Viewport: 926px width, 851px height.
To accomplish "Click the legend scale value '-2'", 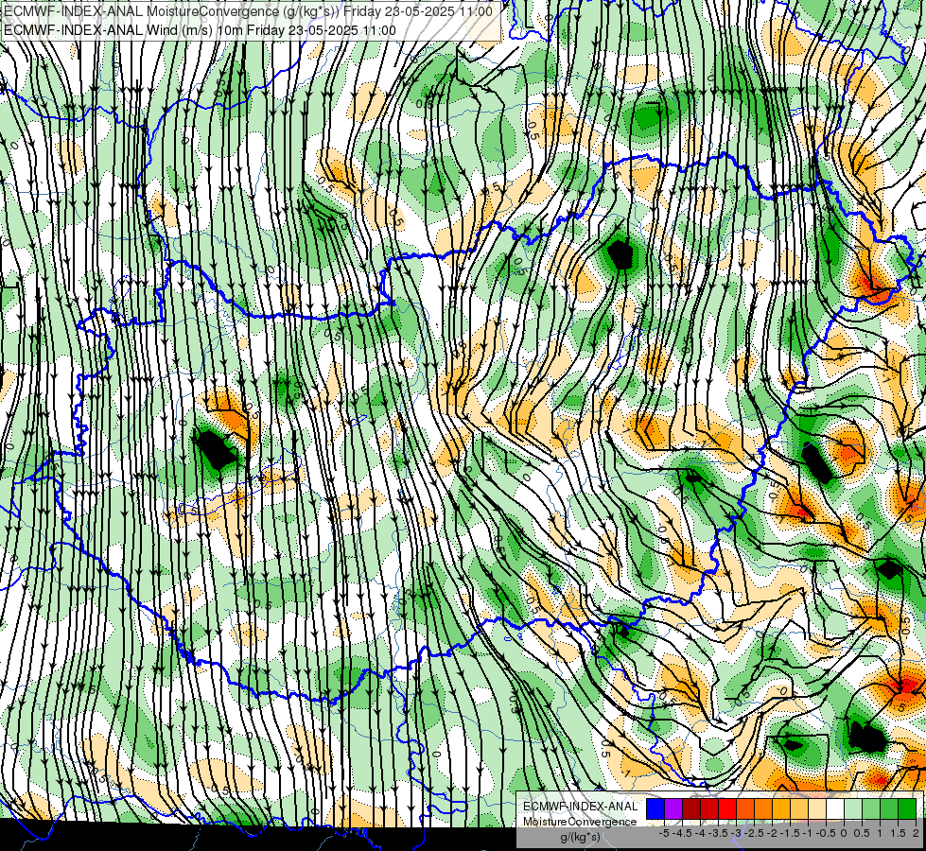I will click(x=772, y=833).
